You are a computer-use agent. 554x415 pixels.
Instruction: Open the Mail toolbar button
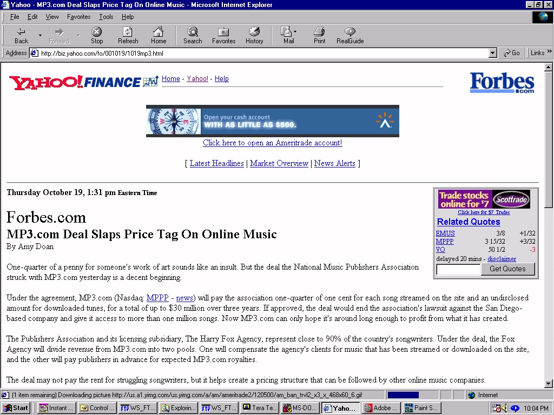(x=289, y=36)
